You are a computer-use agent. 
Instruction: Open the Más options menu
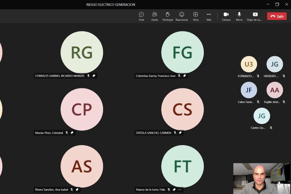coord(209,16)
